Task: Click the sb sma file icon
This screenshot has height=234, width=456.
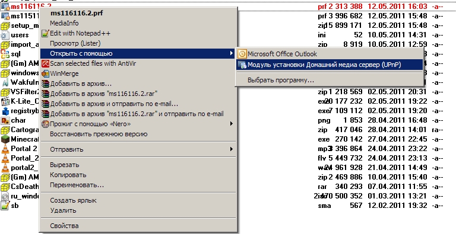Action: [x=5, y=206]
